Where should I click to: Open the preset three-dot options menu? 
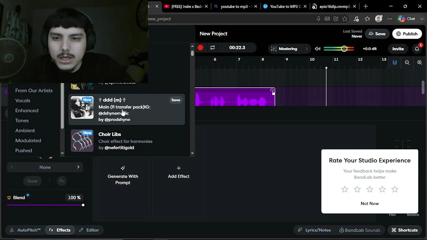(49, 181)
